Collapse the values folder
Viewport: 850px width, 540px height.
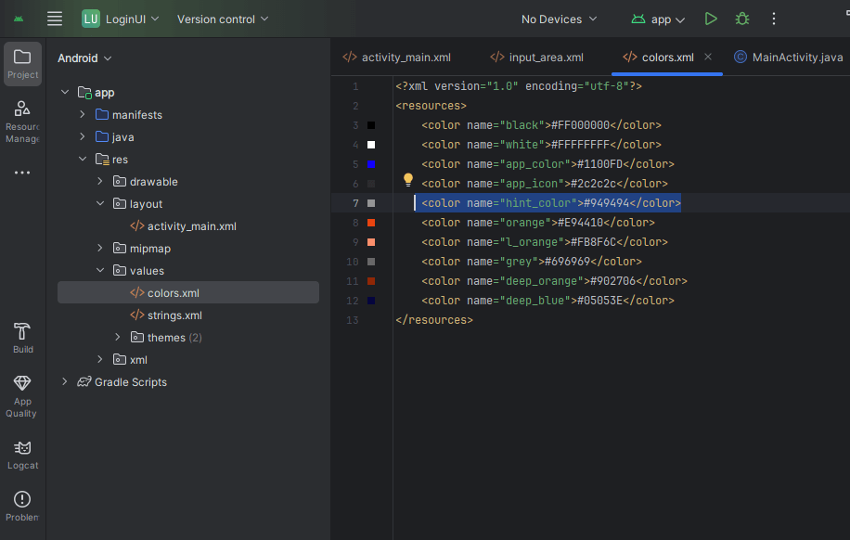point(99,270)
